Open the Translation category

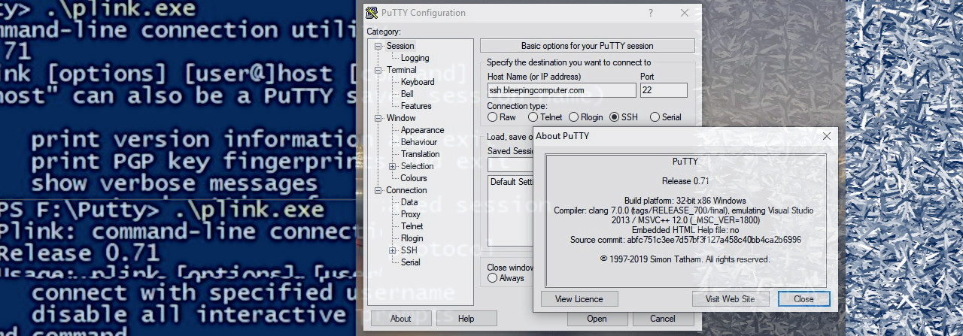tap(420, 154)
